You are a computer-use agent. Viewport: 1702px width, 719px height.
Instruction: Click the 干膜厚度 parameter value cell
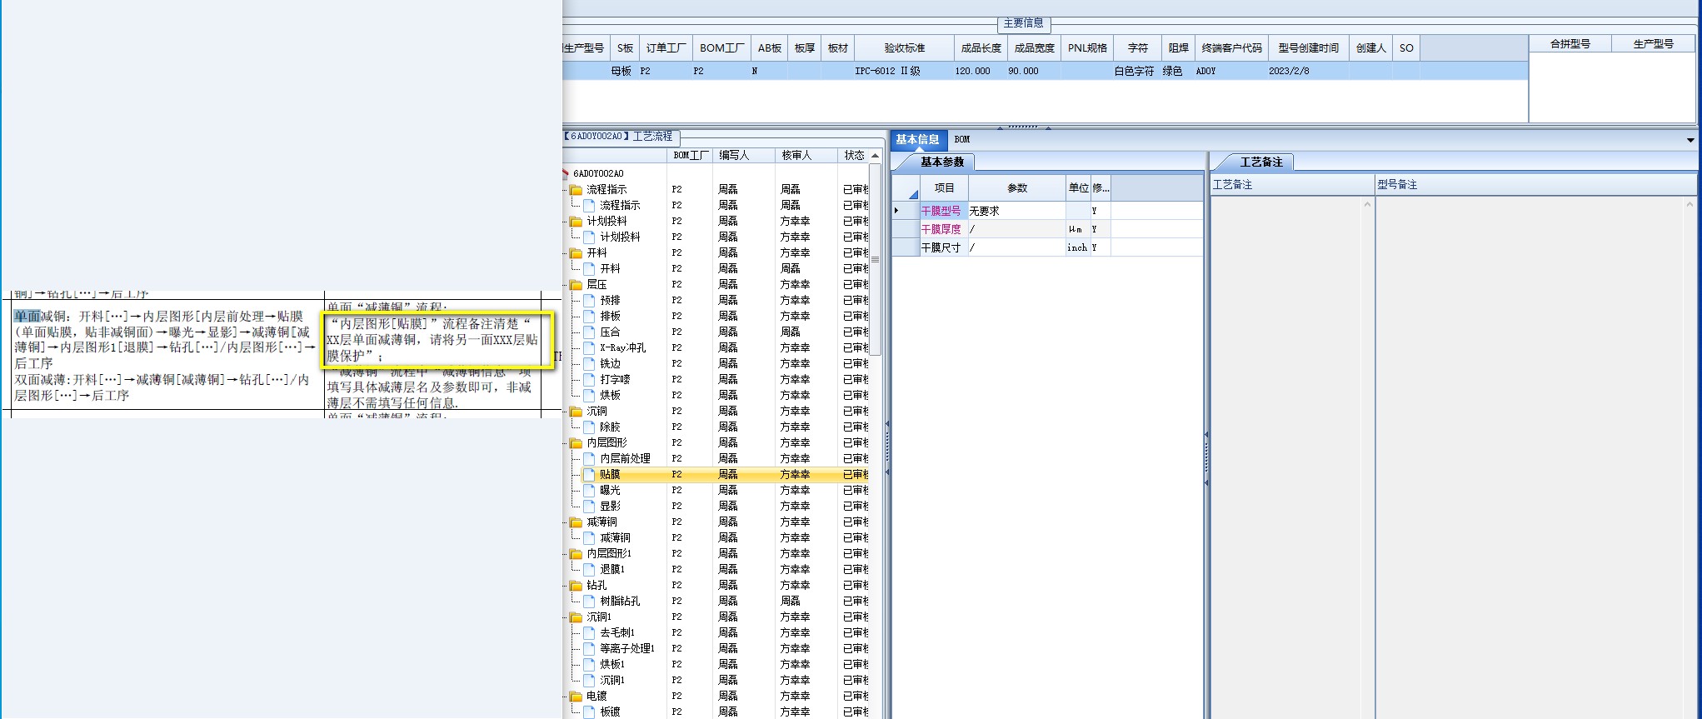[1016, 229]
